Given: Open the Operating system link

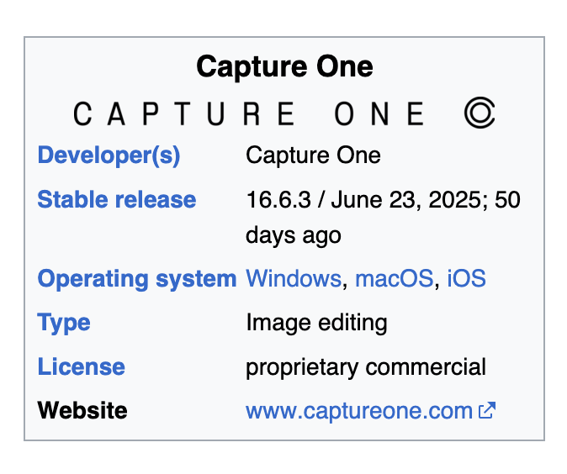Looking at the screenshot, I should [x=137, y=279].
